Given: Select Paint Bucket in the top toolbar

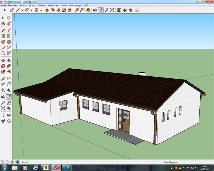Looking at the screenshot, I should pyautogui.click(x=88, y=10).
